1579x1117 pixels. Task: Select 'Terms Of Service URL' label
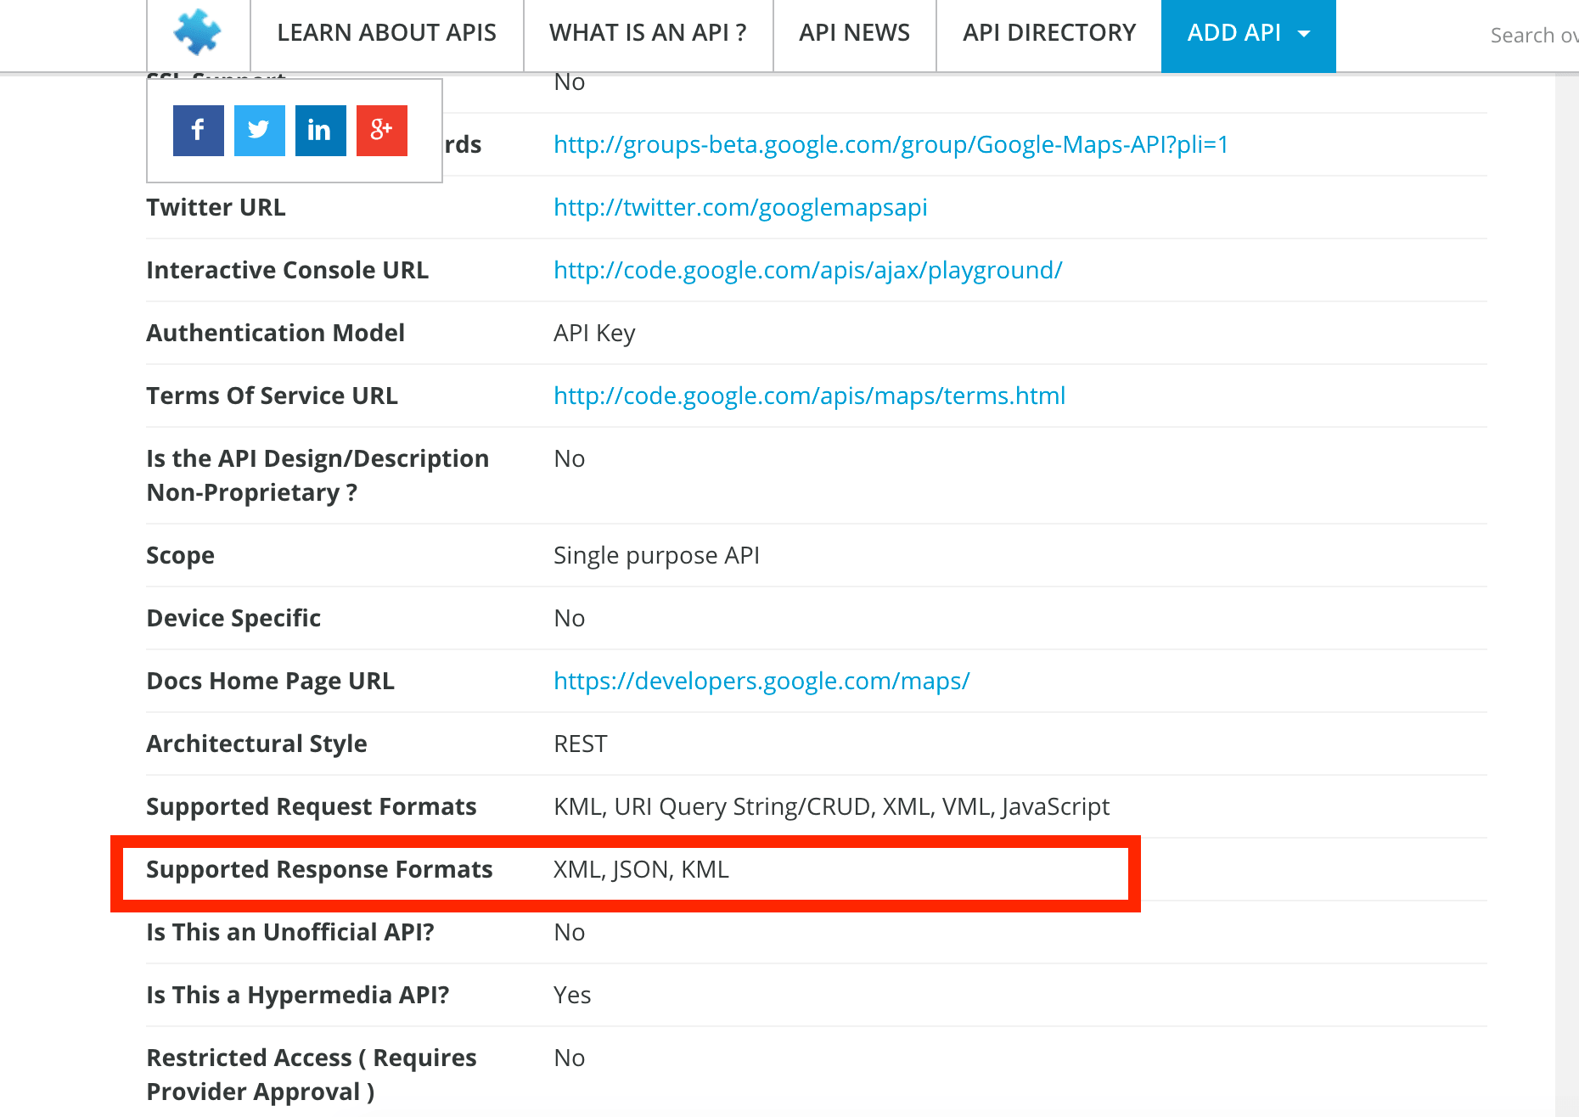tap(272, 396)
